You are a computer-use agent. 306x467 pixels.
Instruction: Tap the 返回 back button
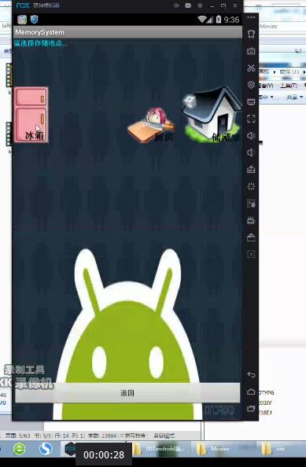[x=127, y=393]
